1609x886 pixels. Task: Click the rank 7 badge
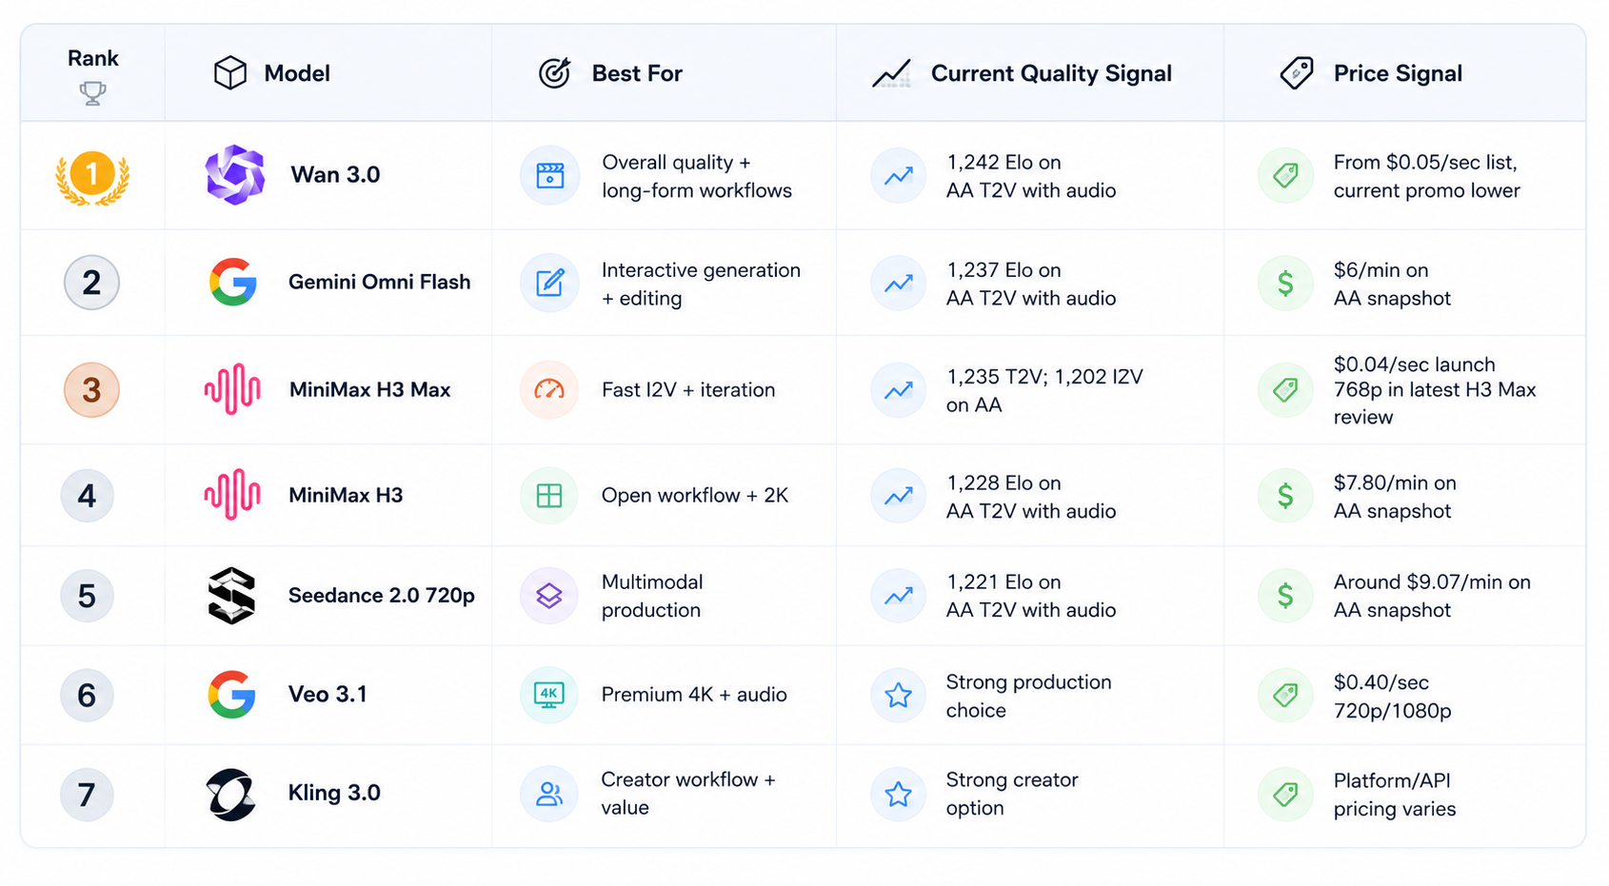point(87,795)
